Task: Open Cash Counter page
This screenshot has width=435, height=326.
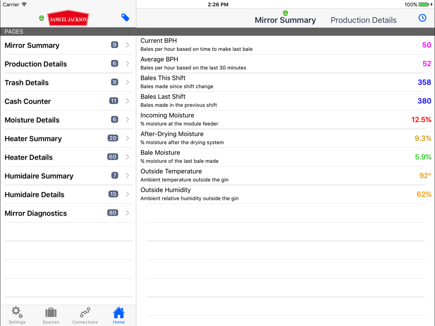Action: click(x=28, y=101)
